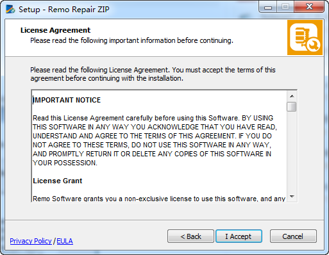Click the orange Remo Repair ZIP logo
This screenshot has height=255, width=329.
point(305,38)
